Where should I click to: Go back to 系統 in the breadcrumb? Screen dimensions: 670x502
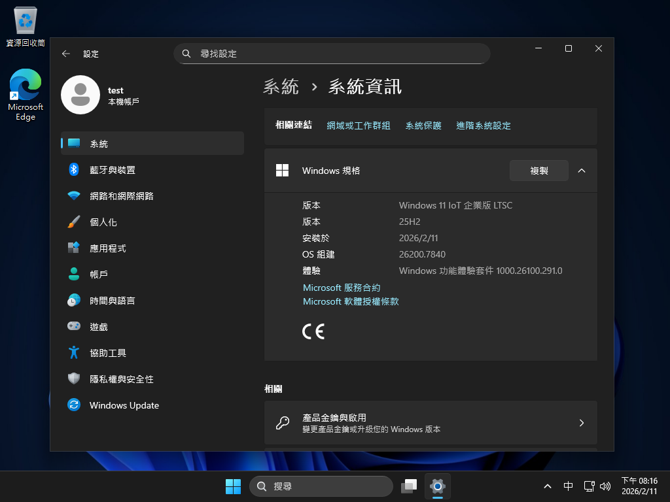[x=281, y=86]
